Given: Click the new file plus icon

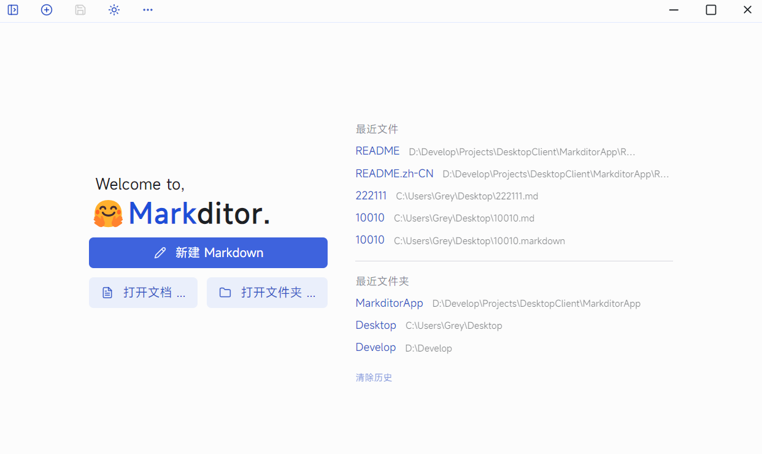Looking at the screenshot, I should pyautogui.click(x=47, y=10).
